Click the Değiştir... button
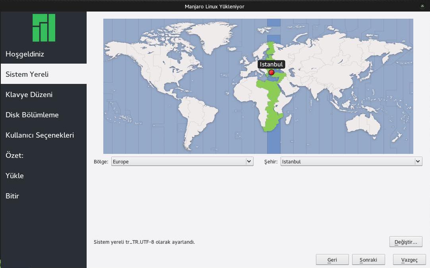 pyautogui.click(x=406, y=242)
